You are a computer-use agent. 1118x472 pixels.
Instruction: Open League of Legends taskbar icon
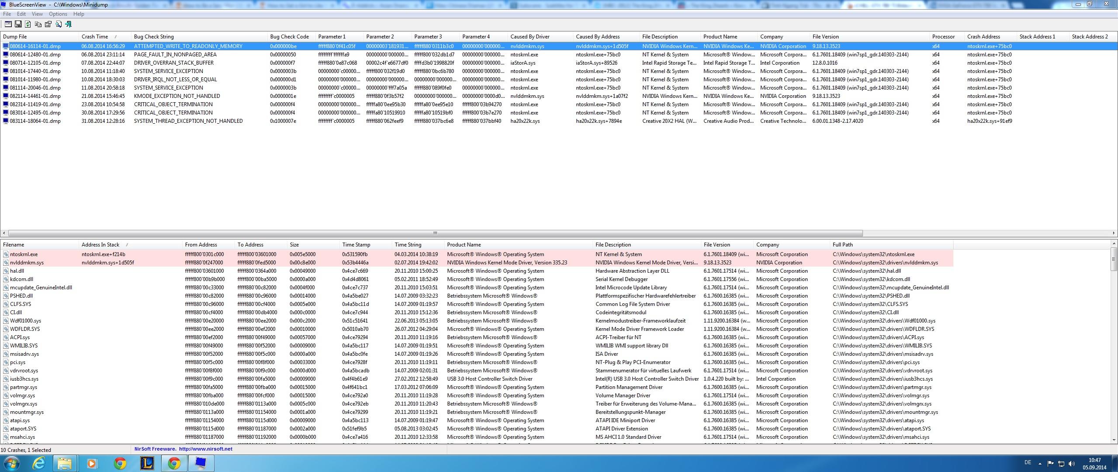point(147,463)
